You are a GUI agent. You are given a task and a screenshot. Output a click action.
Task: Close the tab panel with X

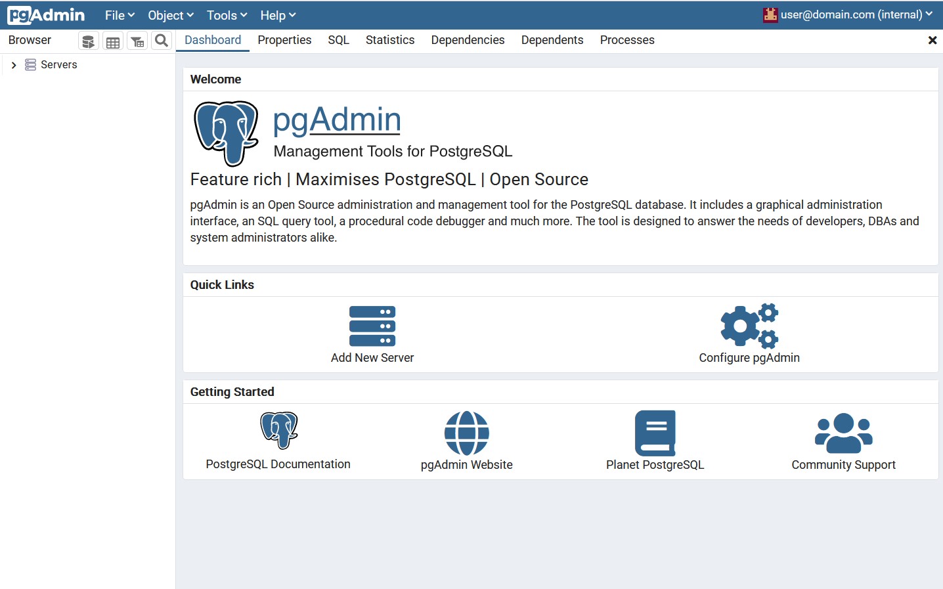coord(932,41)
